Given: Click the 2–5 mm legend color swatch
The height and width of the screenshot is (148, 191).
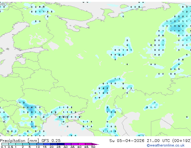Looking at the screenshot, I should pos(26,144).
